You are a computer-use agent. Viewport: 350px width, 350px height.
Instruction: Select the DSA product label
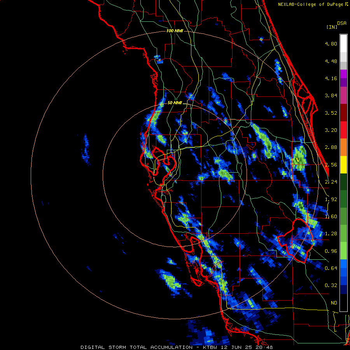pos(342,23)
